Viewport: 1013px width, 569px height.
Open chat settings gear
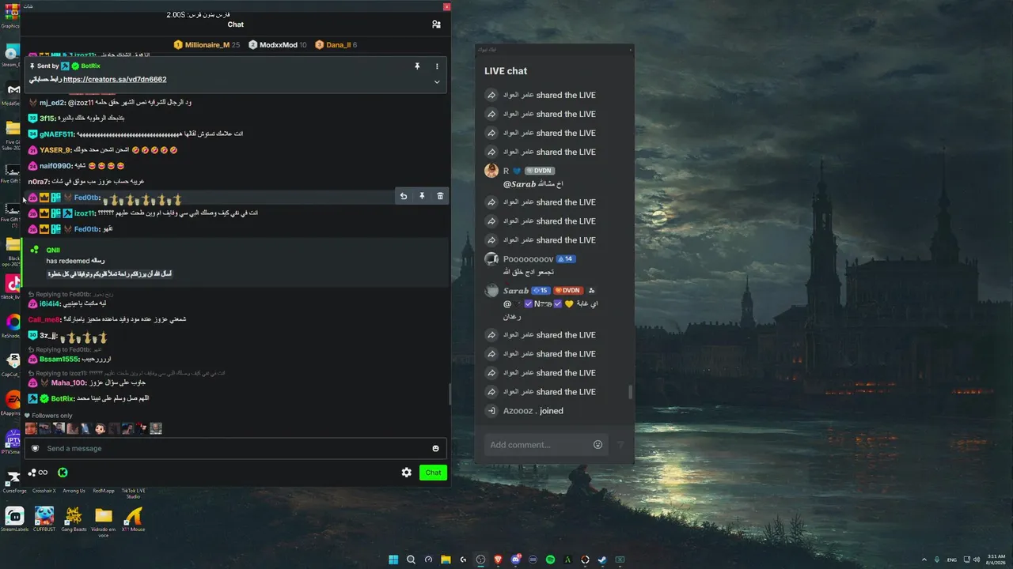tap(407, 473)
